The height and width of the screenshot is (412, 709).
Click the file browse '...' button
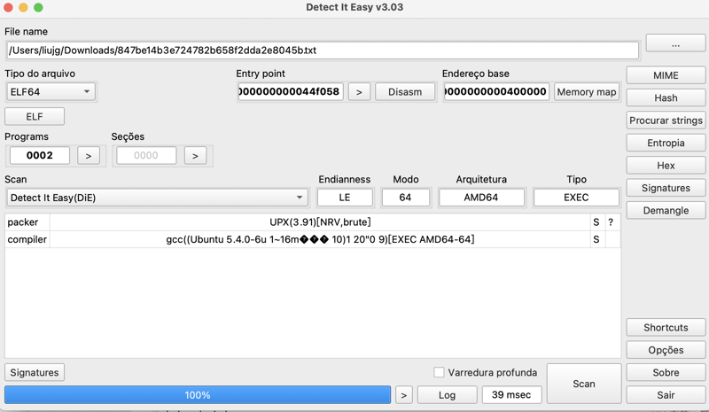[x=675, y=43]
